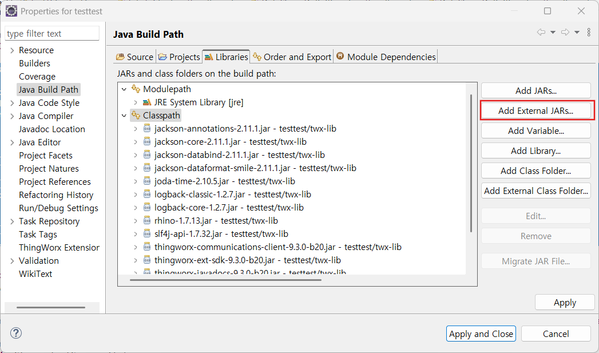Click the back navigation arrow icon
This screenshot has height=353, width=599.
541,33
